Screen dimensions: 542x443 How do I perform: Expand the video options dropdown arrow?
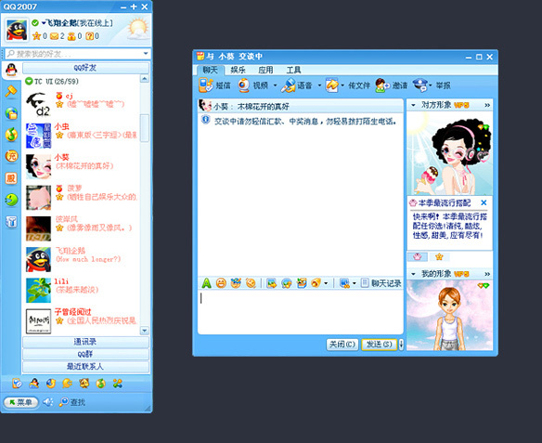click(x=275, y=85)
